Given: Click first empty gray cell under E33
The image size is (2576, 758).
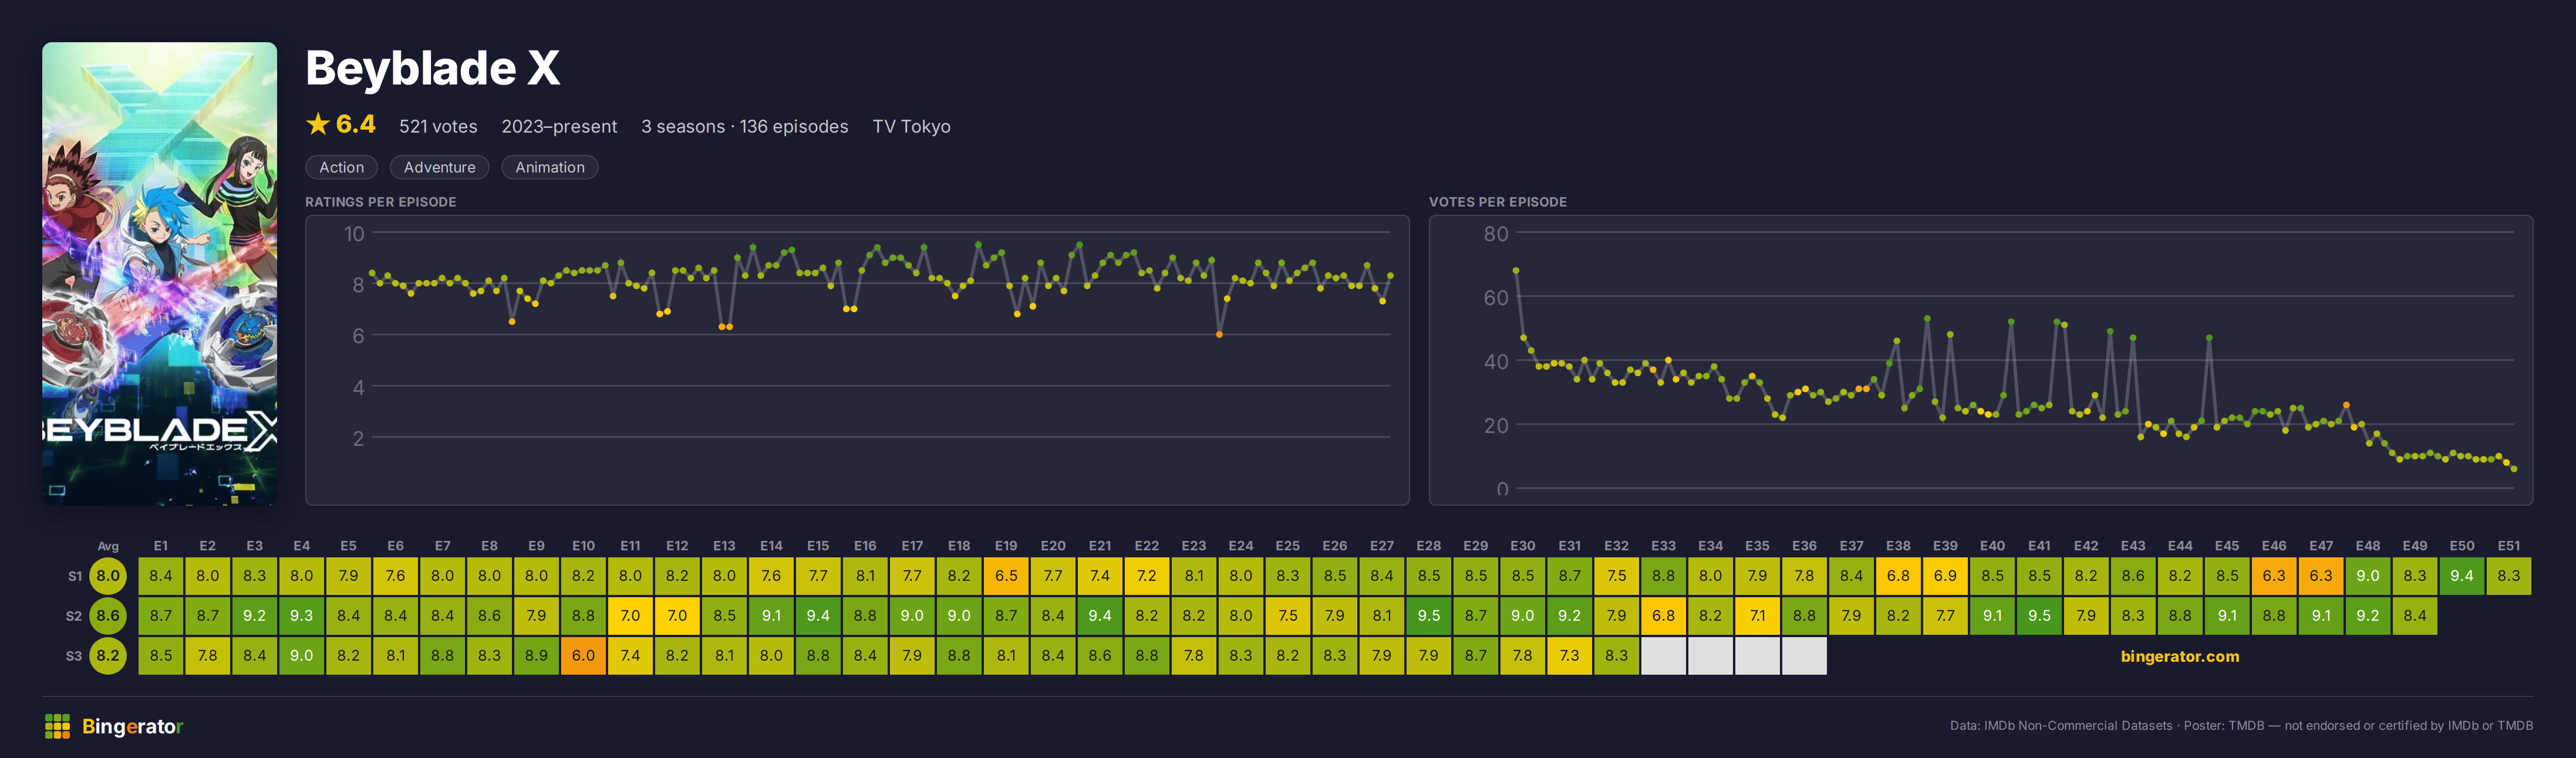Looking at the screenshot, I should tap(1663, 656).
